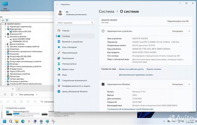Click Windows logo beside Характеристики Windows
Viewport: 197px width, 125px height.
tap(103, 84)
